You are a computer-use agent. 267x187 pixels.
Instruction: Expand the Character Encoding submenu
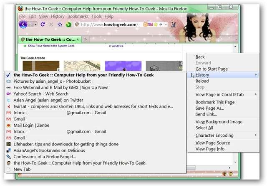click(x=223, y=135)
